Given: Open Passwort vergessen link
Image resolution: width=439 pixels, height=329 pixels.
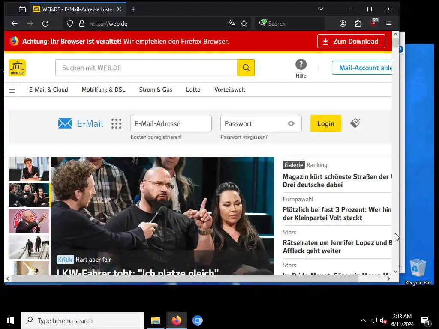Looking at the screenshot, I should click(x=244, y=137).
